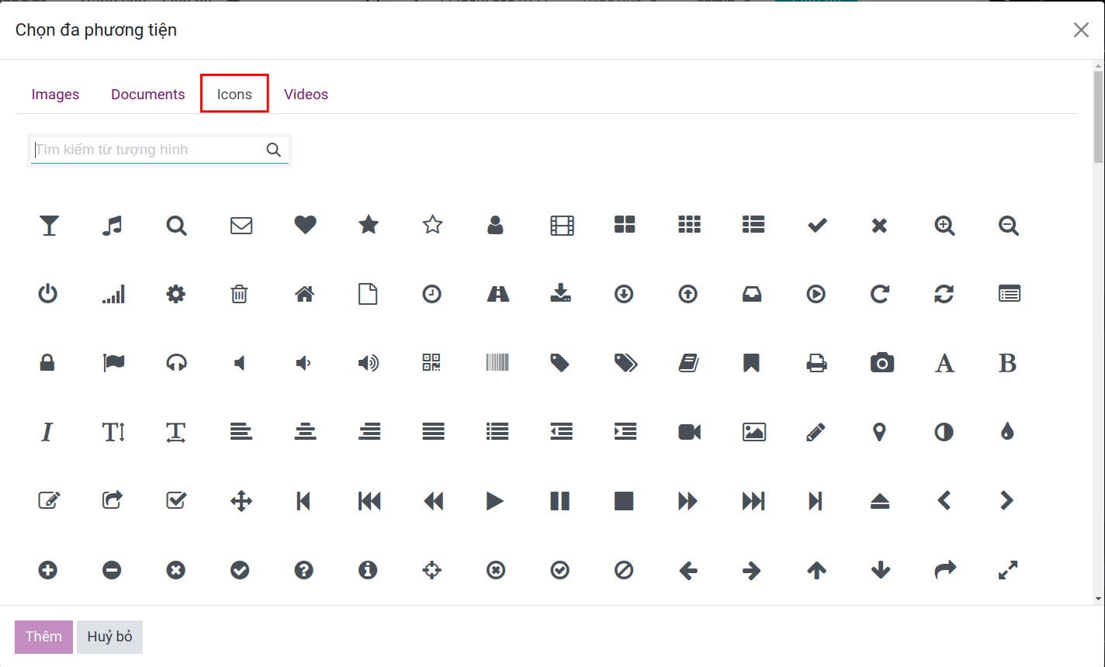Screen dimensions: 1105x667
Task: Pick the barcode icon
Action: [x=497, y=362]
